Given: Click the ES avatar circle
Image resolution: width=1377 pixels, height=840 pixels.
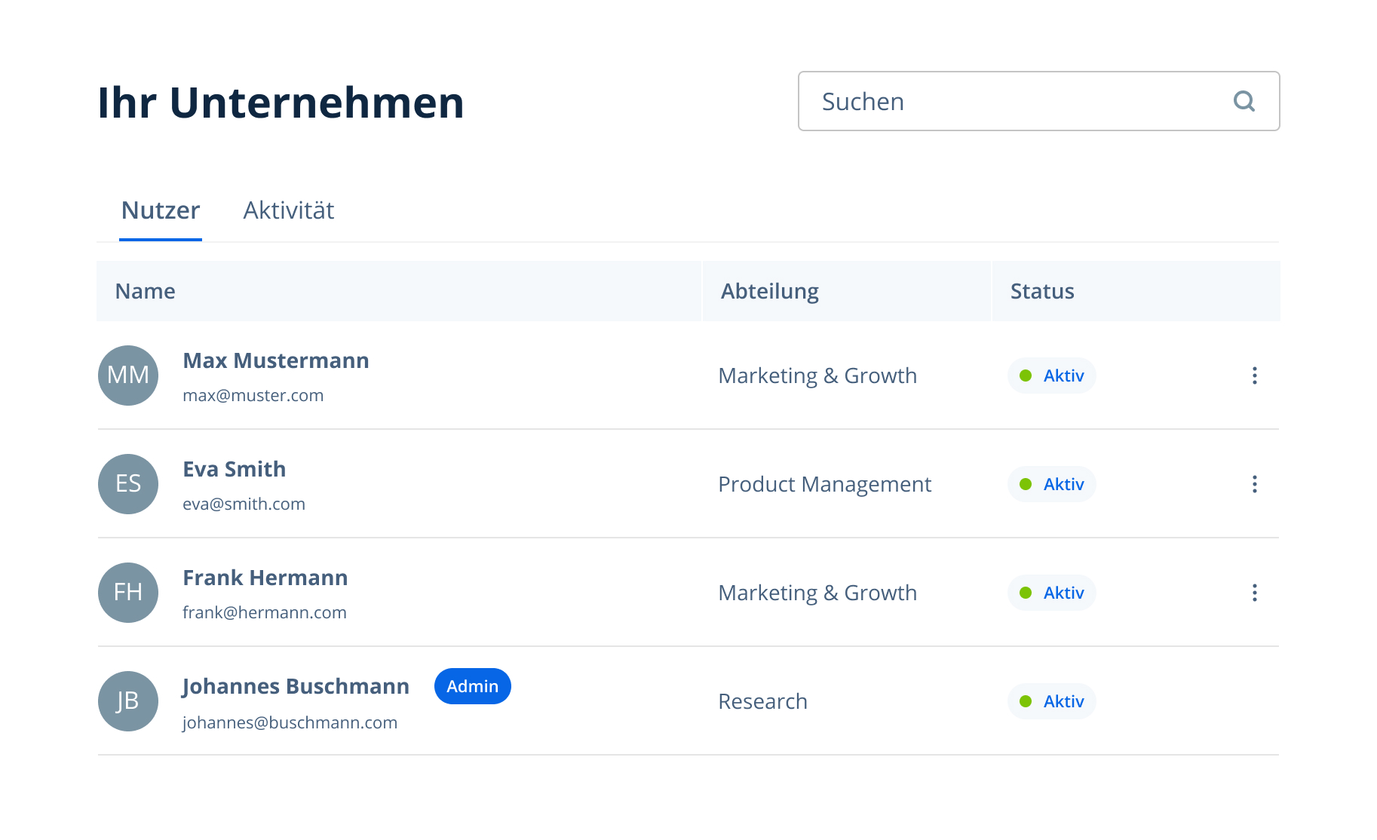Looking at the screenshot, I should [128, 484].
